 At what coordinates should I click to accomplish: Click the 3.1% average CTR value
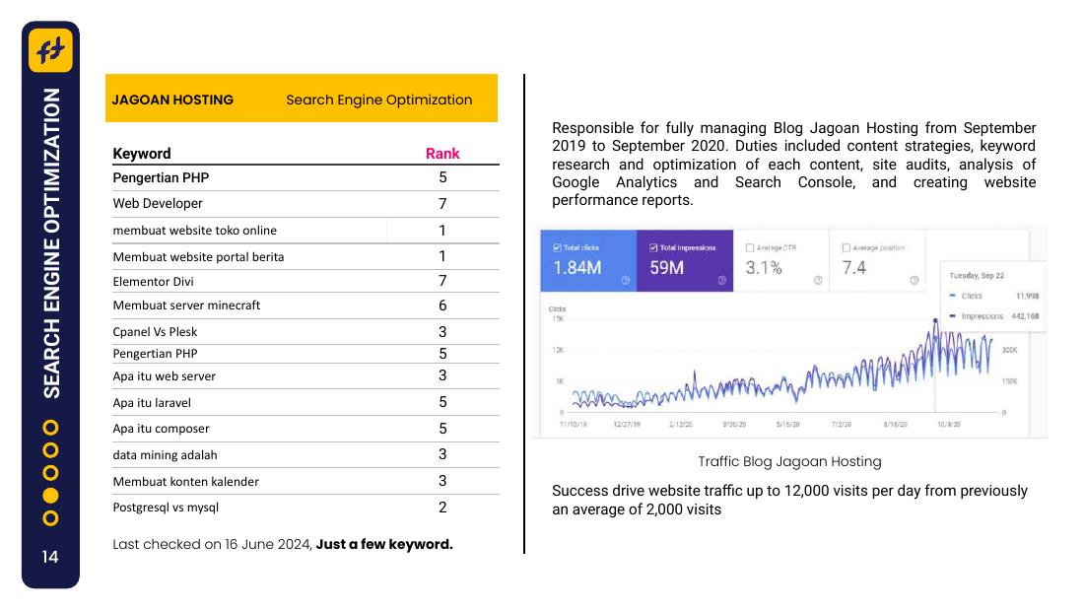pyautogui.click(x=763, y=268)
